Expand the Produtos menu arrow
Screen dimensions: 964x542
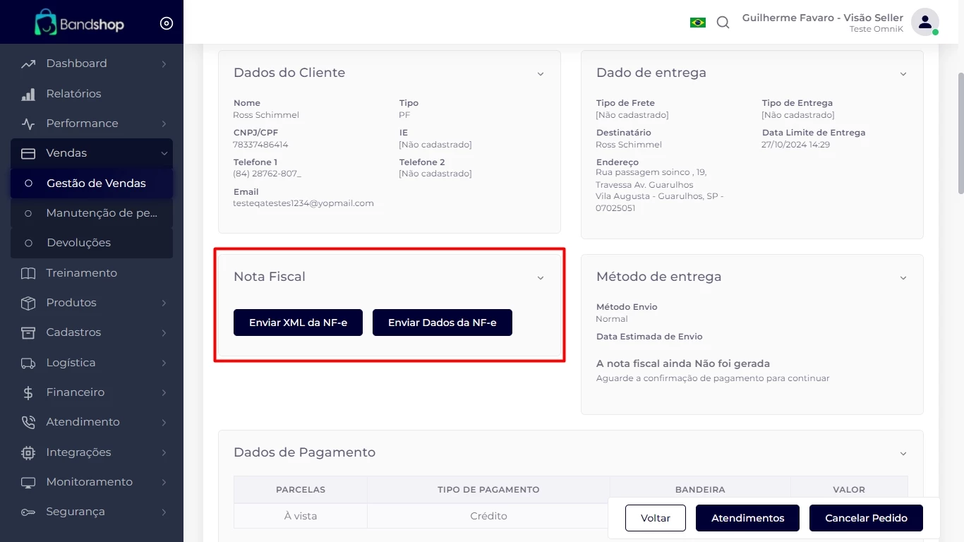[164, 303]
